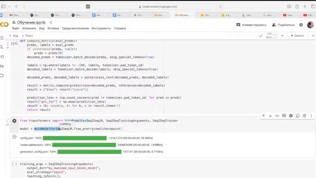316x178 pixels.
Task: Click generation_config.json progress bar
Action: (89, 152)
